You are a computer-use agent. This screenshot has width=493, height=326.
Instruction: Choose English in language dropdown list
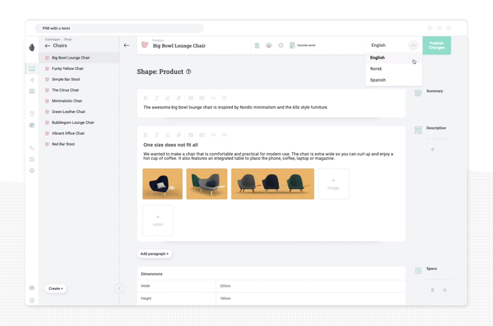(393, 58)
